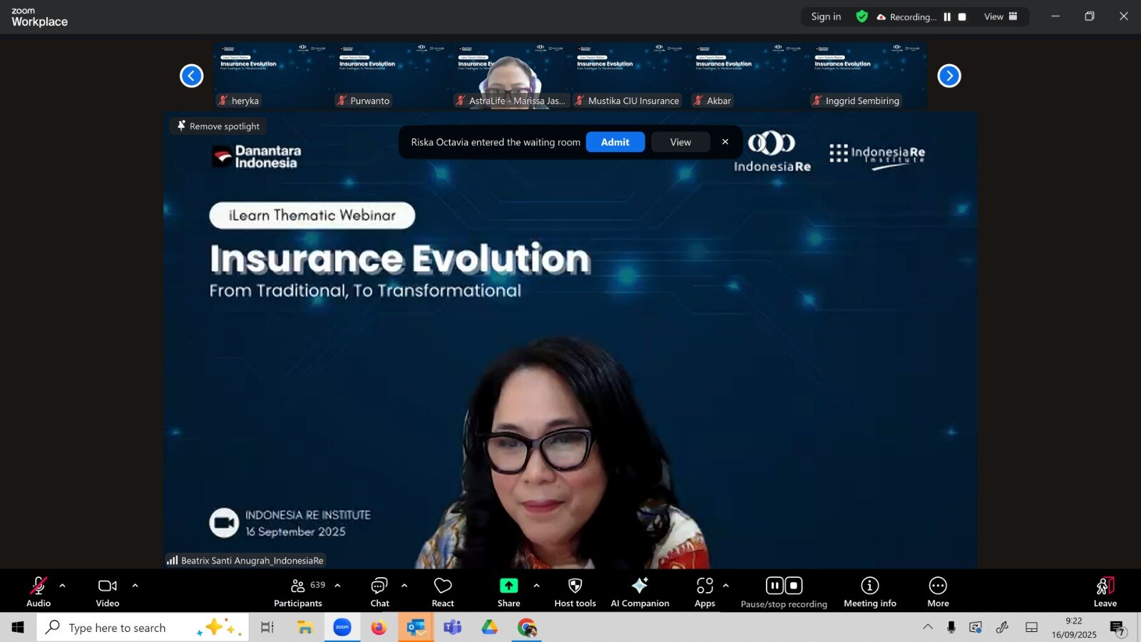
Task: Open Meeting info
Action: (869, 592)
